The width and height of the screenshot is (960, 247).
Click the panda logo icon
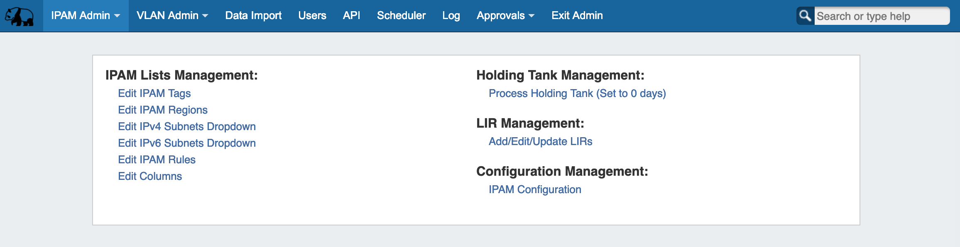[x=20, y=16]
